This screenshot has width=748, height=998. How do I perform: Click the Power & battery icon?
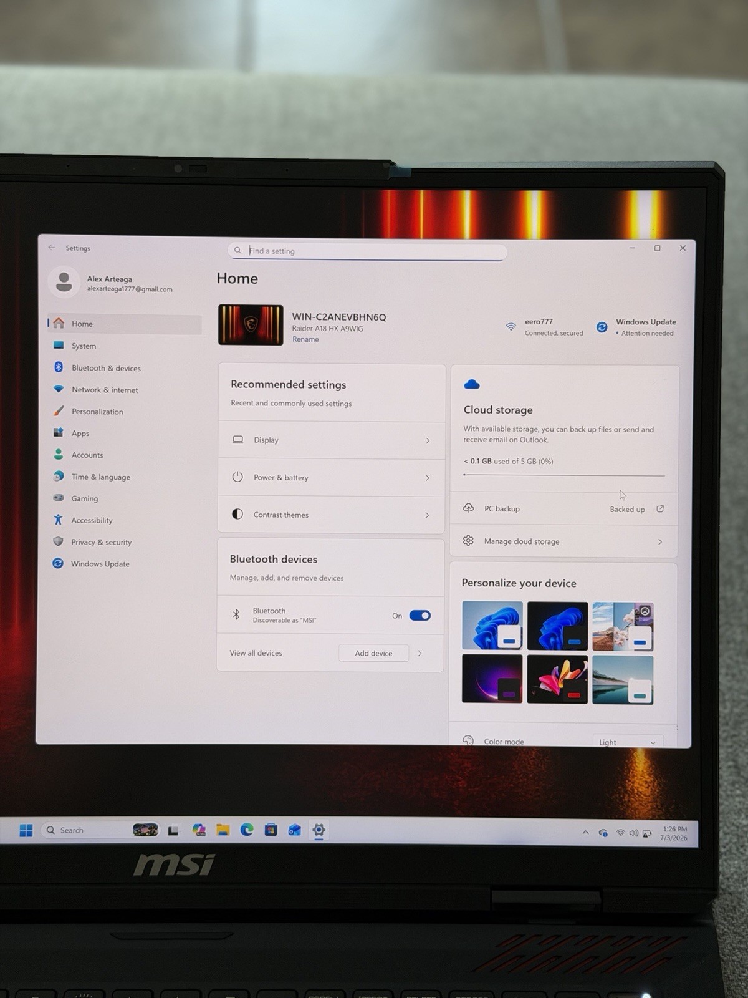pyautogui.click(x=237, y=477)
